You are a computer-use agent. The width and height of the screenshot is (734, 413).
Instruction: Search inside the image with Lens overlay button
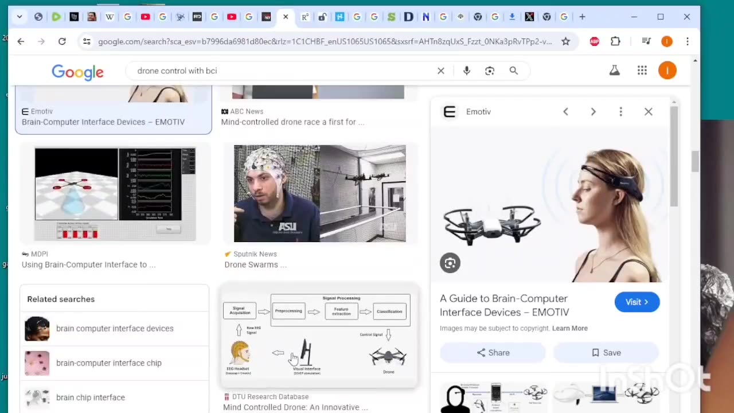click(x=450, y=263)
